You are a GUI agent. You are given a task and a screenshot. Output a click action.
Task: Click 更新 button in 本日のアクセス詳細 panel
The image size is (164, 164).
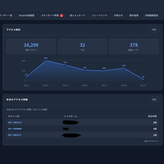[154, 99]
